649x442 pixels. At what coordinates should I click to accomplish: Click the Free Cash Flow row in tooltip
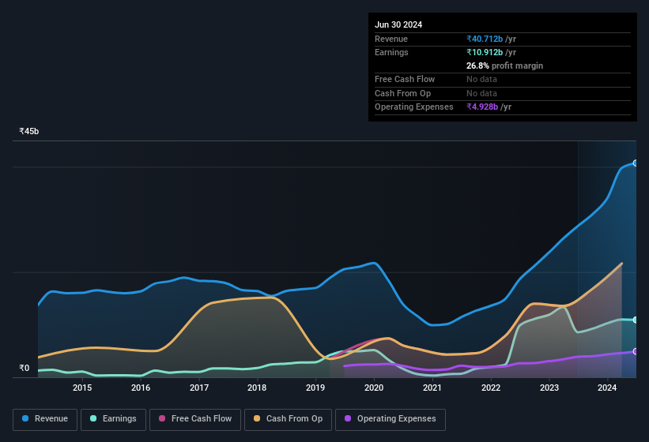(x=503, y=79)
